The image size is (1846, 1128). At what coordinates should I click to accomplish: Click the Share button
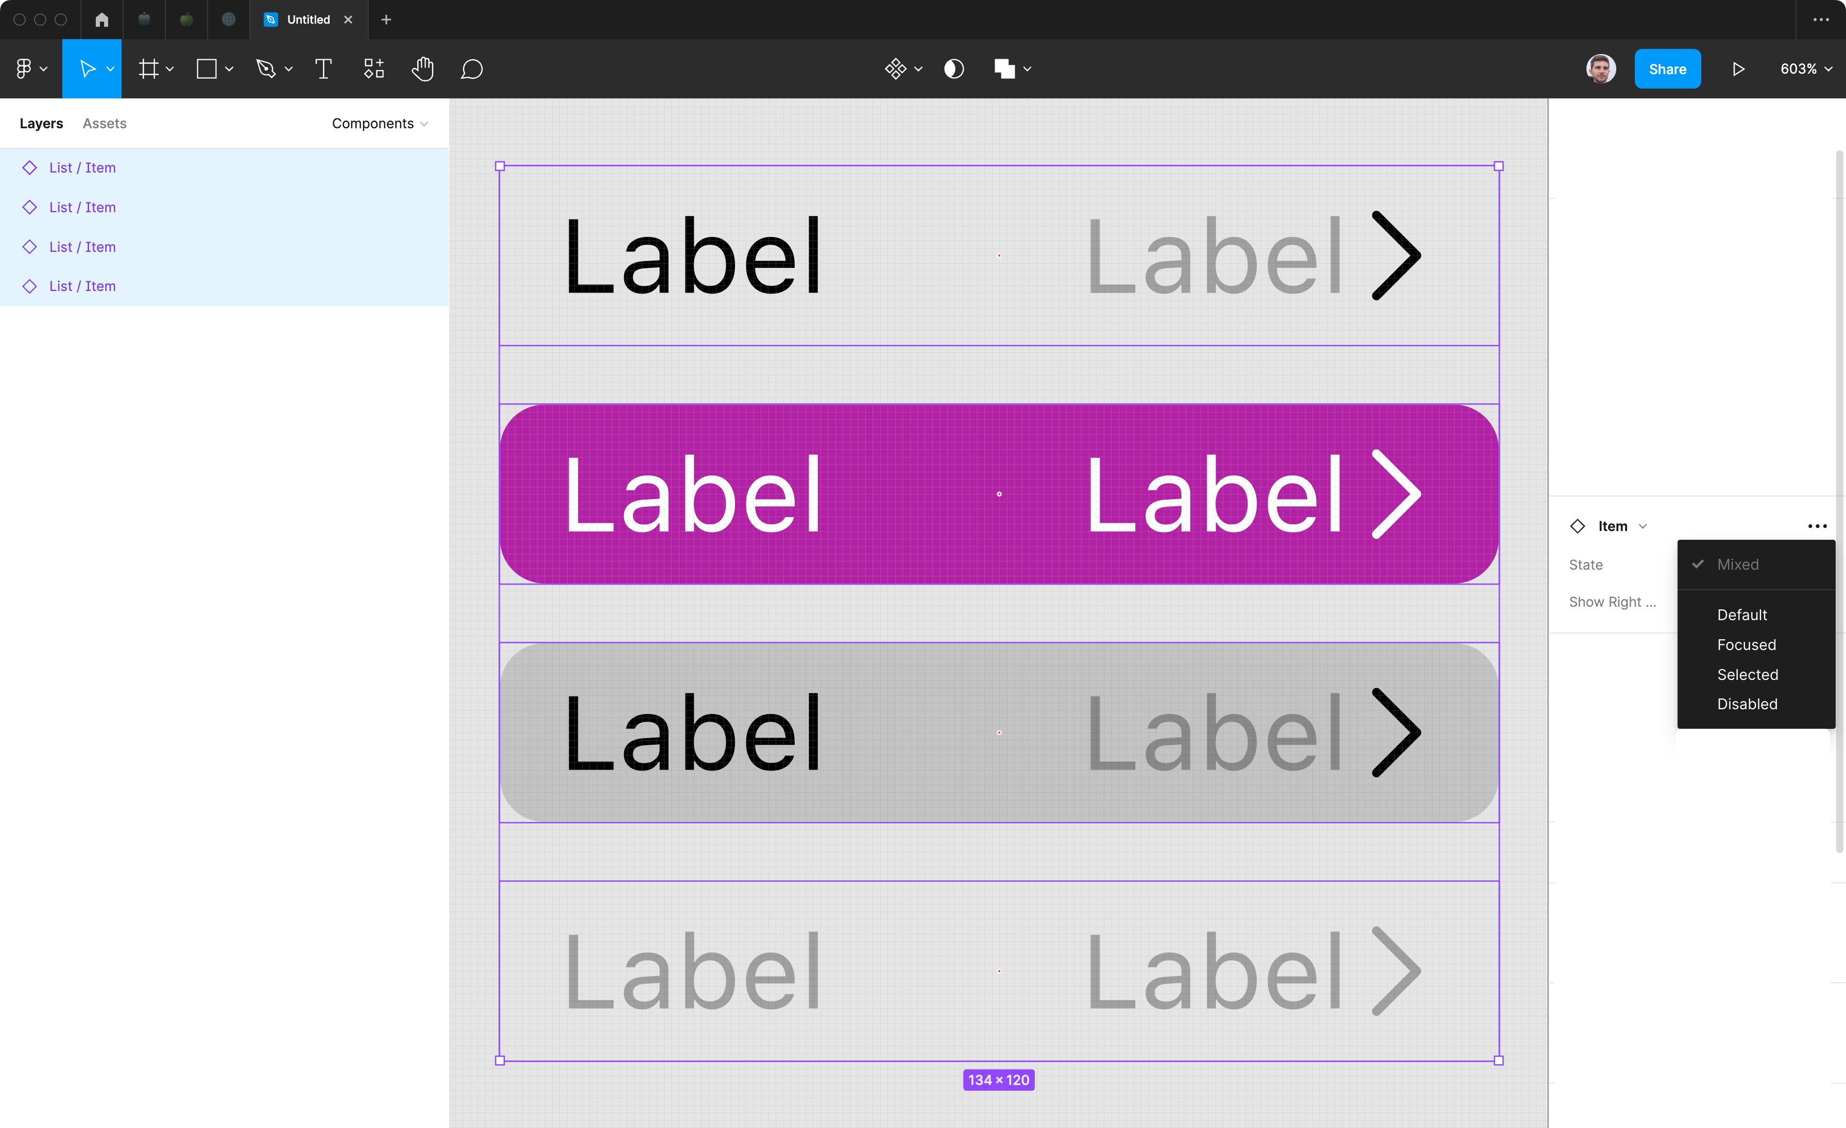point(1667,69)
